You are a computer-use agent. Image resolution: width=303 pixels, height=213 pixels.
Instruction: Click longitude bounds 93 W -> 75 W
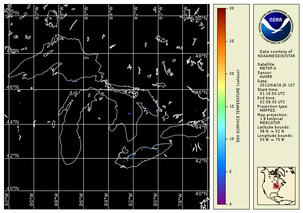pyautogui.click(x=272, y=140)
